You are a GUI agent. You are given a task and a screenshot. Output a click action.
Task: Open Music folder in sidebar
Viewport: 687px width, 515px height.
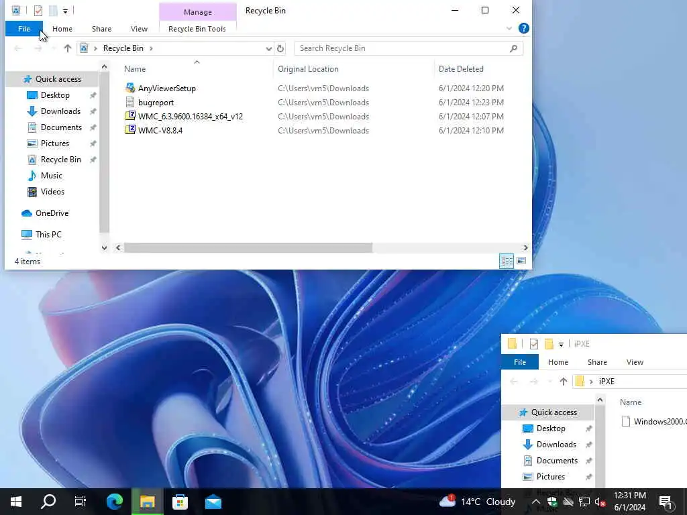(x=51, y=176)
